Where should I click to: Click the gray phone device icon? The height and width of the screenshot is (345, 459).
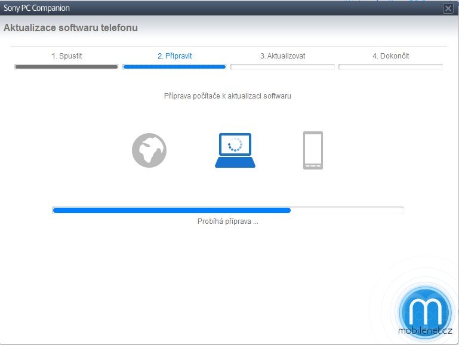click(x=313, y=150)
